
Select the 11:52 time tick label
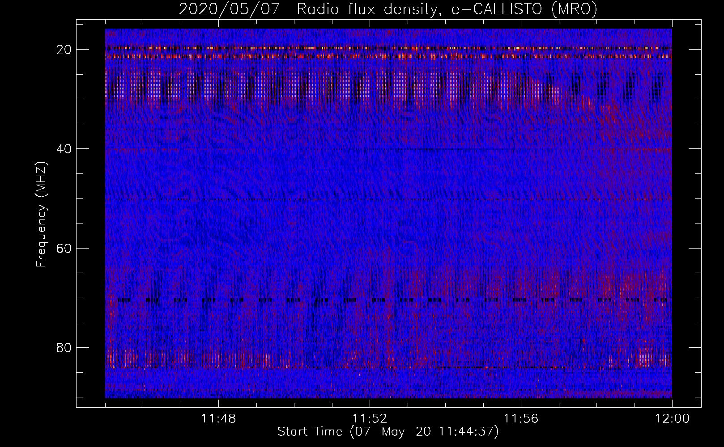[x=370, y=419]
